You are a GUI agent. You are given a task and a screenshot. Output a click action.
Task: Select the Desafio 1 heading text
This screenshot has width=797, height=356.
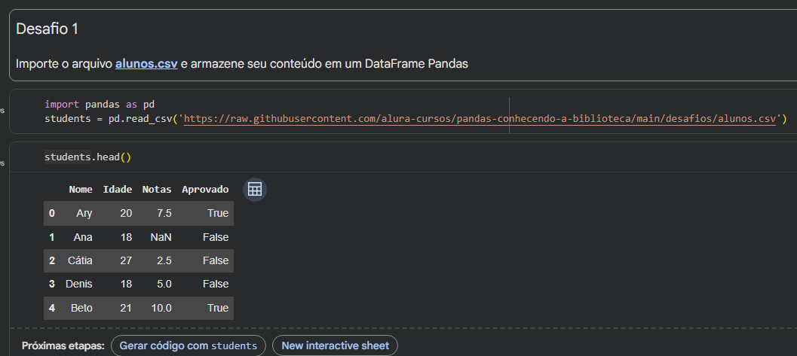click(x=48, y=29)
